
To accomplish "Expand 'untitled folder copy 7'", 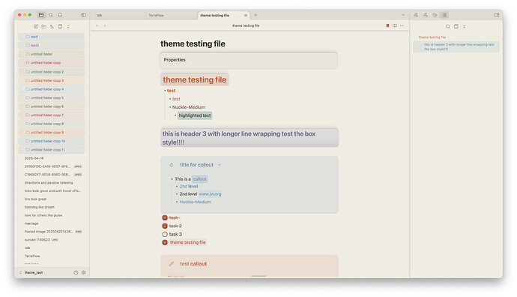I will pos(52,115).
